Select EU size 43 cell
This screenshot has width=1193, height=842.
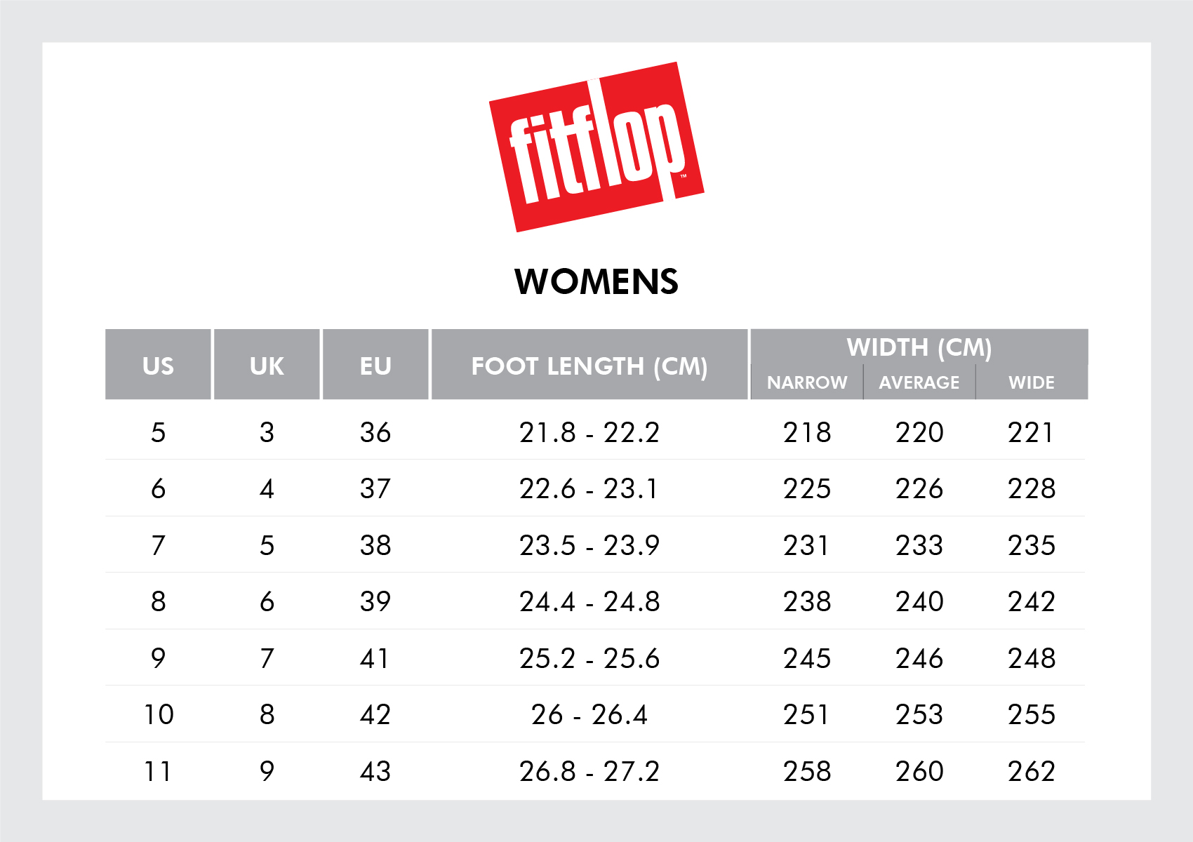coord(375,771)
